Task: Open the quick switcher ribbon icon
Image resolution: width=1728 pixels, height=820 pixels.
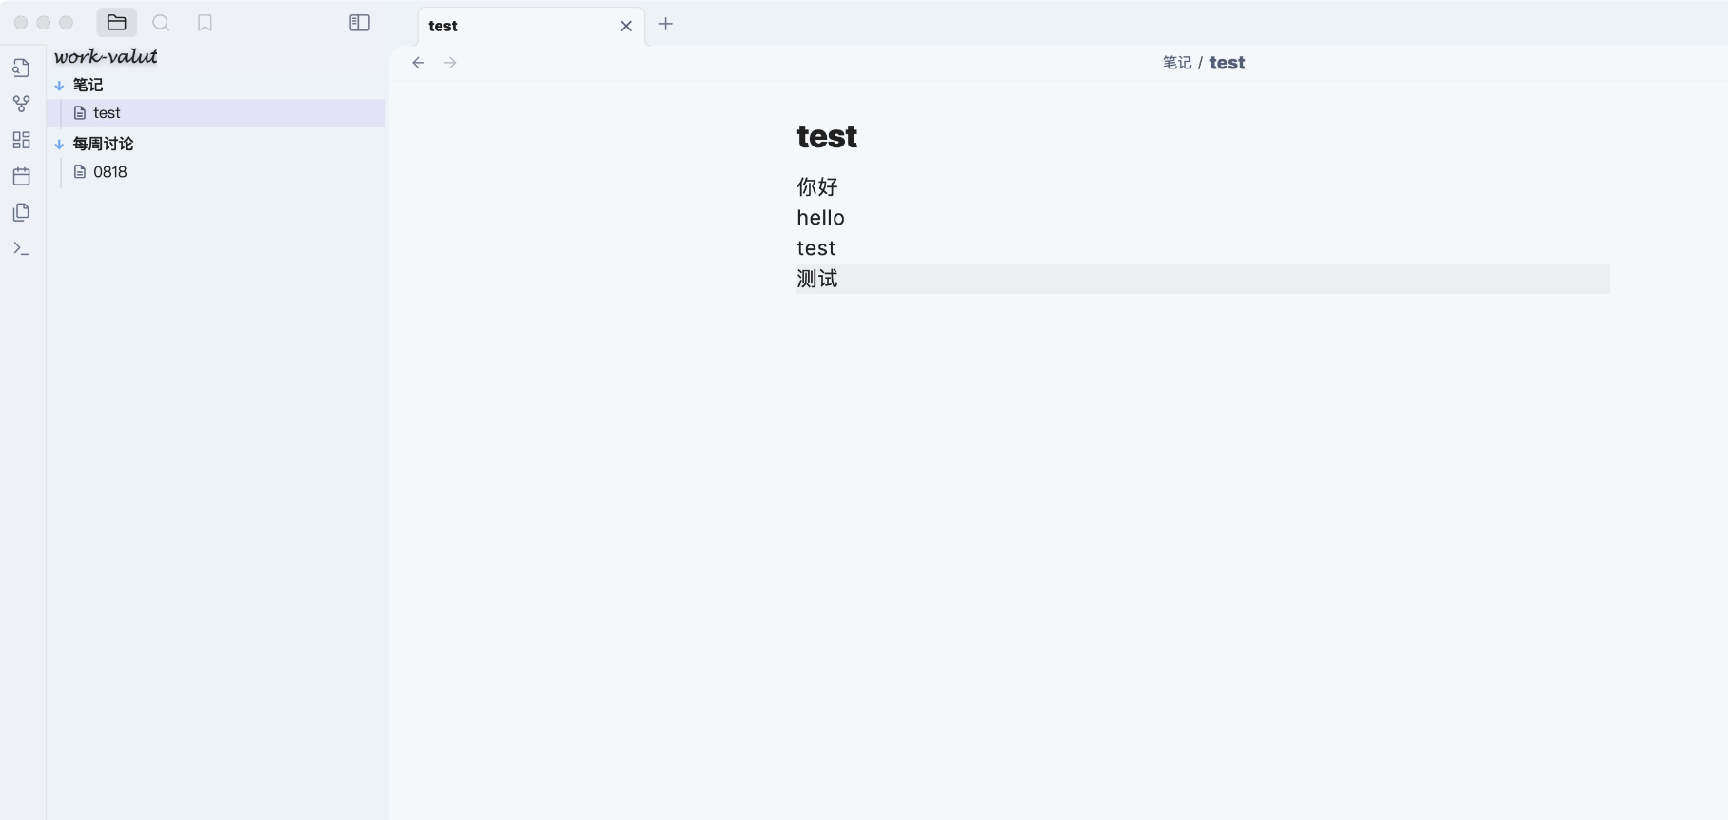Action: [21, 68]
